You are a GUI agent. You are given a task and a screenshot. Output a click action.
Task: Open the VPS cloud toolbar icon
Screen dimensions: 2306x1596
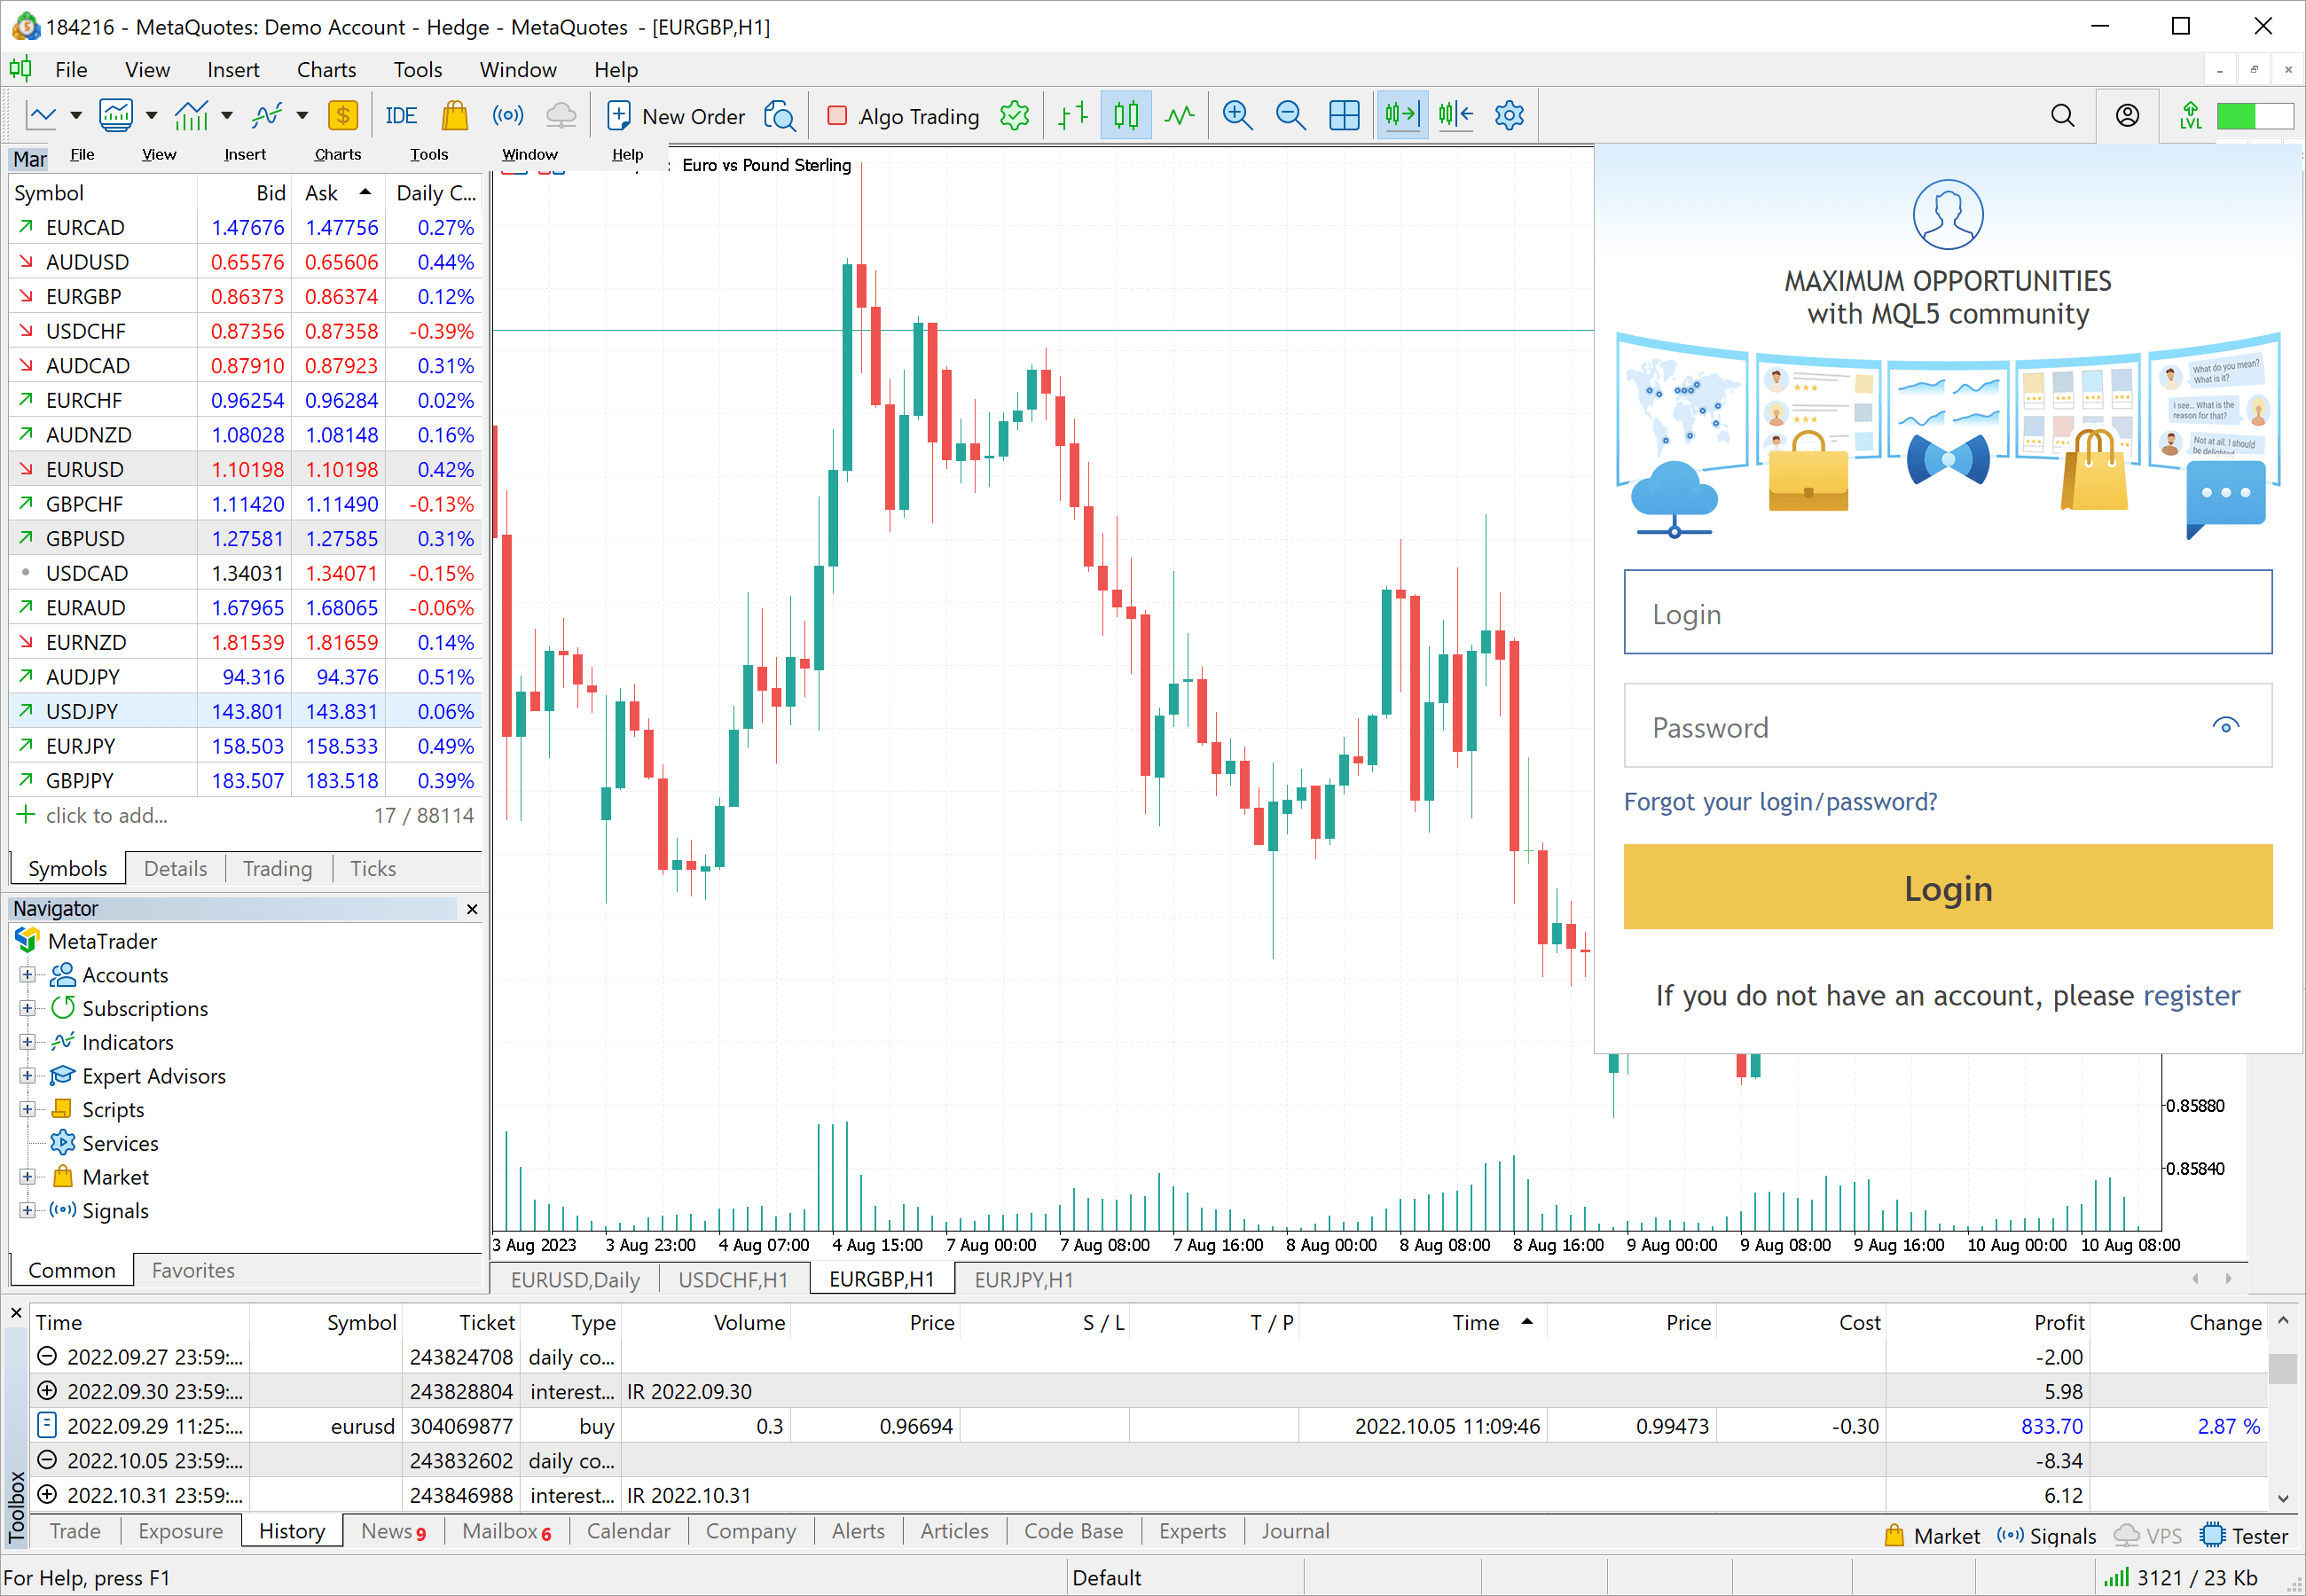[x=561, y=116]
